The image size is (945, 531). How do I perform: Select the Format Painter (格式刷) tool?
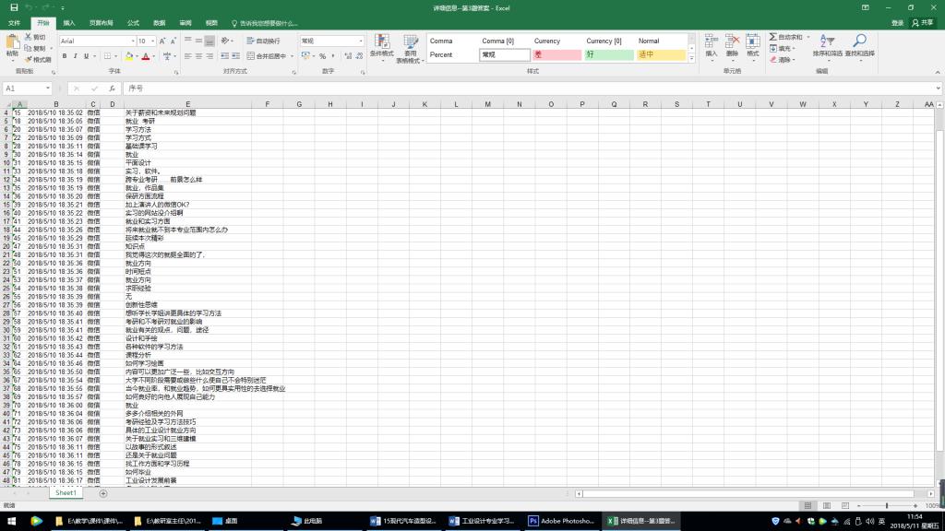37,59
